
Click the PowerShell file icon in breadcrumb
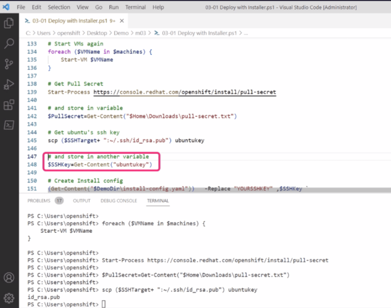[157, 33]
